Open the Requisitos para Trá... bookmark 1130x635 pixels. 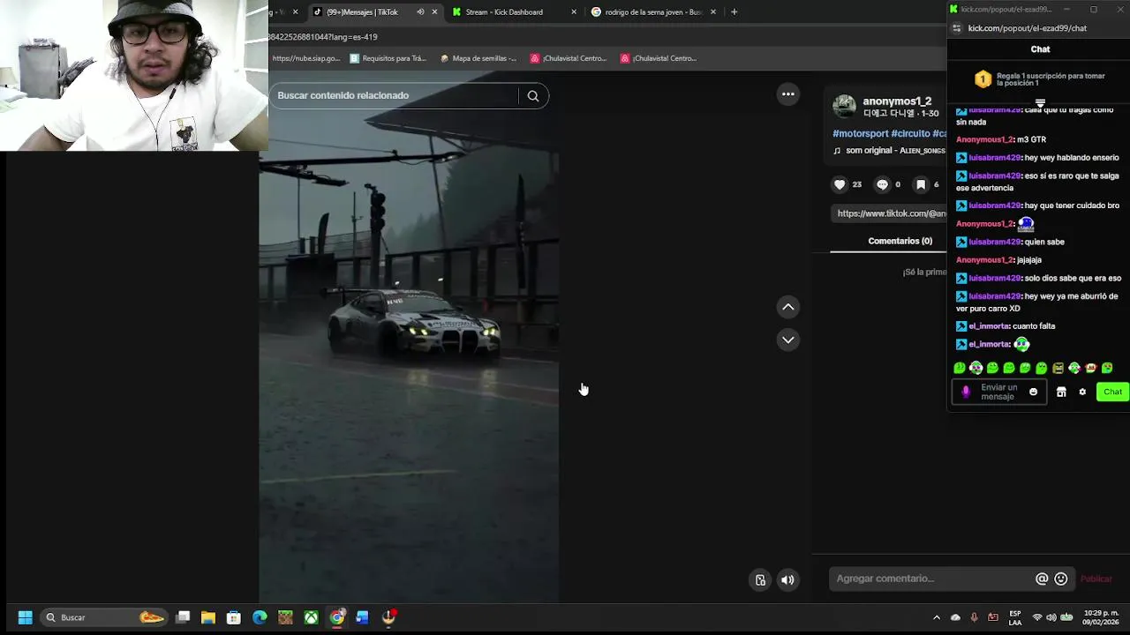tap(388, 58)
